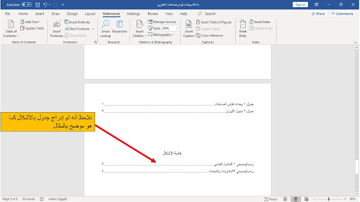360x202 pixels.
Task: Open the Table of Contents gallery
Action: tap(11, 29)
